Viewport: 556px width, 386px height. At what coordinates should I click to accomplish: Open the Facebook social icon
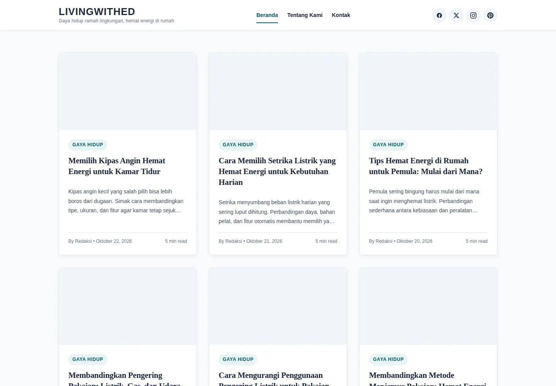click(439, 15)
